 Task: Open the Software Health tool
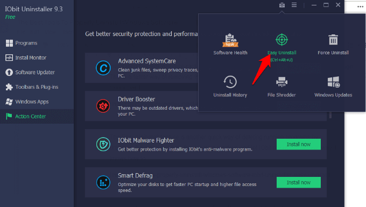pyautogui.click(x=230, y=44)
